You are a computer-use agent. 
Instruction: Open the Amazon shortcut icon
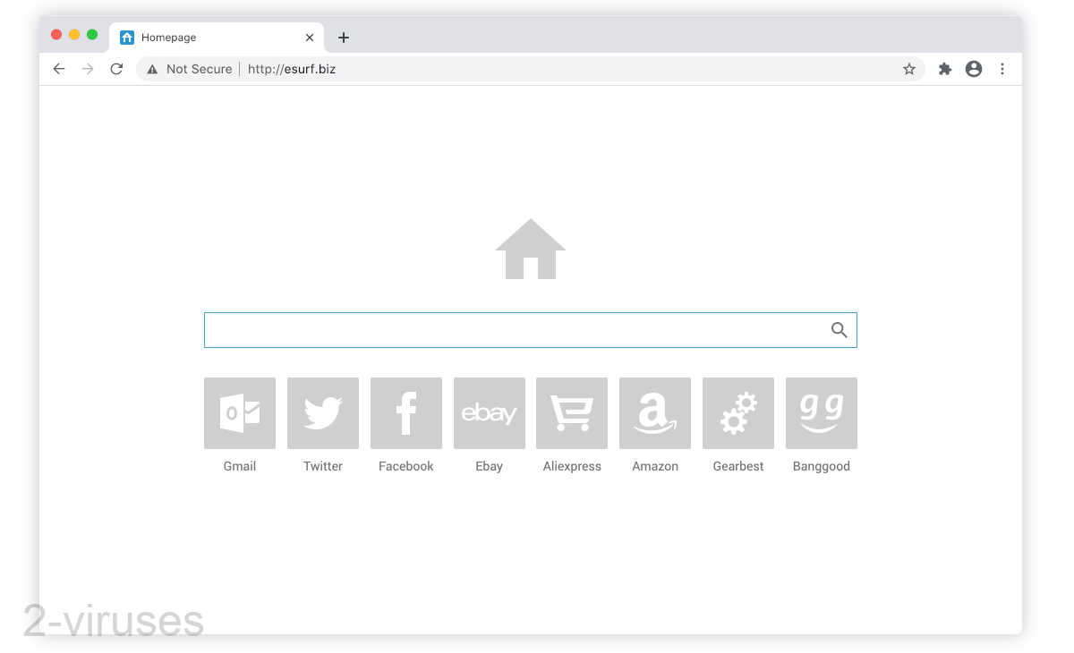(x=655, y=413)
